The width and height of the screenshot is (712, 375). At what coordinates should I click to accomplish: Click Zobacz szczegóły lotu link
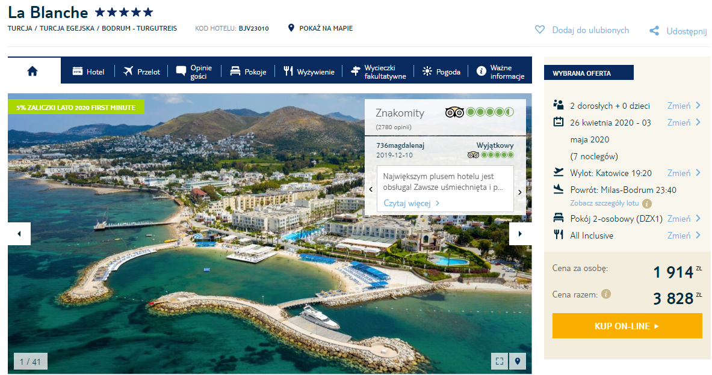[x=604, y=203]
